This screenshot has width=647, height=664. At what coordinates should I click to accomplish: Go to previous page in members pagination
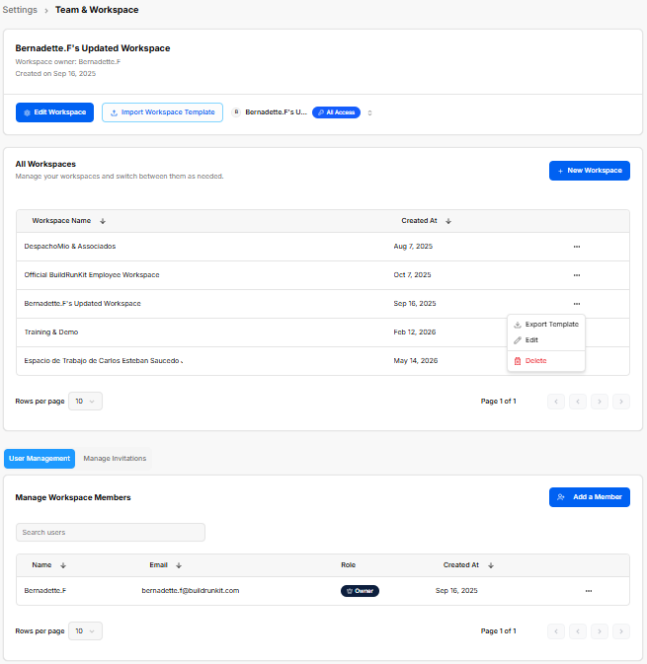[578, 631]
